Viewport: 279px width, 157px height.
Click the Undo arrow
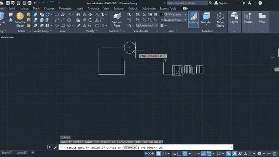click(x=35, y=3)
